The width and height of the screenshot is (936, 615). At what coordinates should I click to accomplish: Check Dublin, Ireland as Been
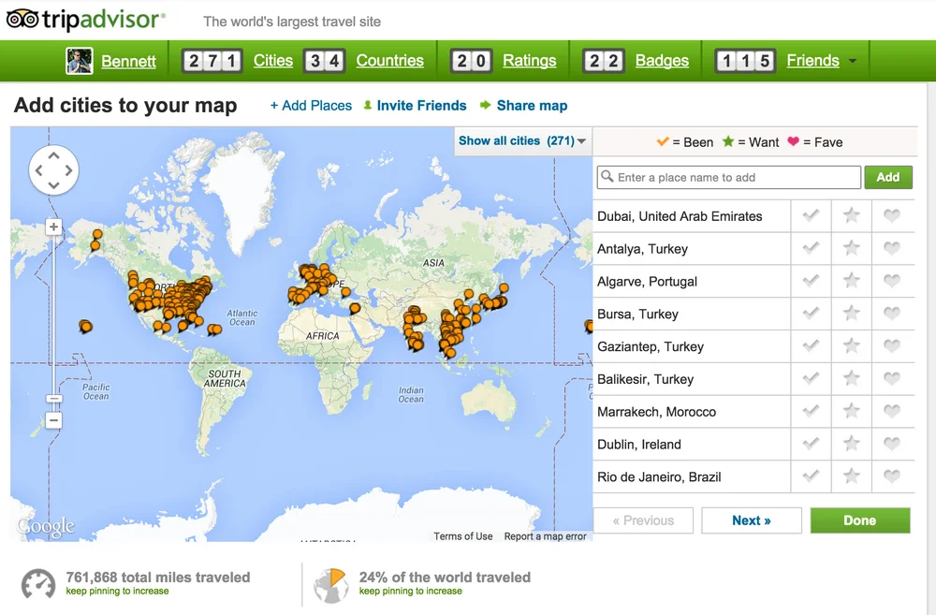pos(811,443)
